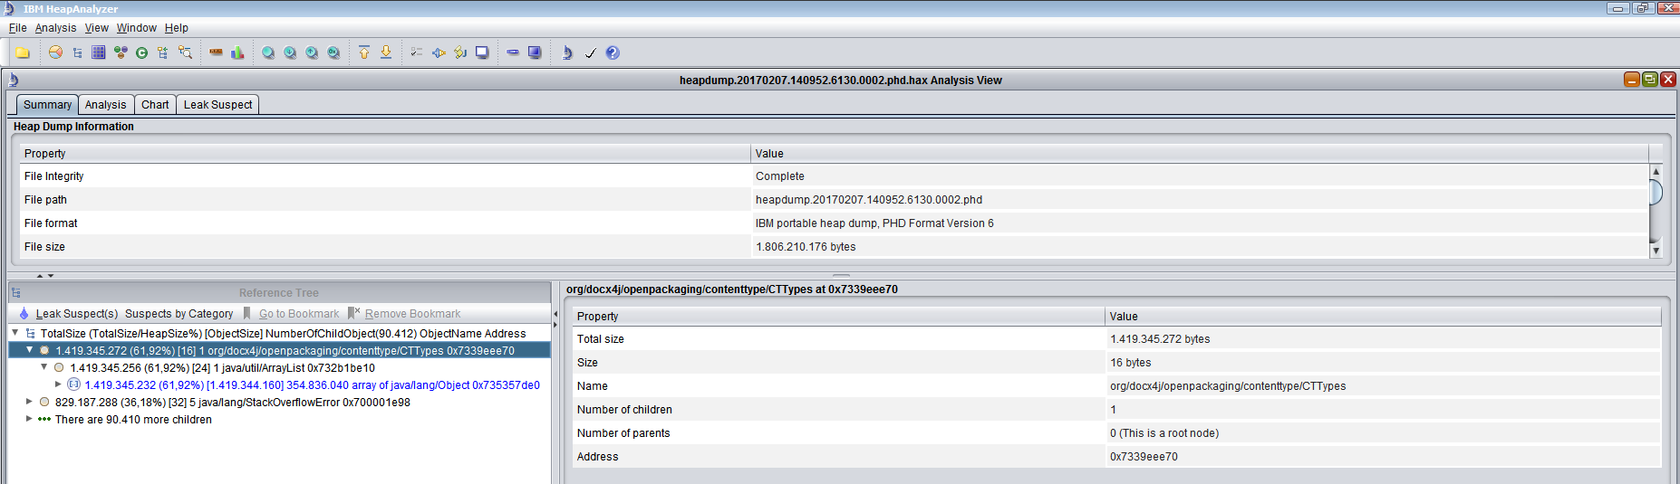The width and height of the screenshot is (1680, 484).
Task: Click right arrow on vertical split divider
Action: (x=555, y=325)
